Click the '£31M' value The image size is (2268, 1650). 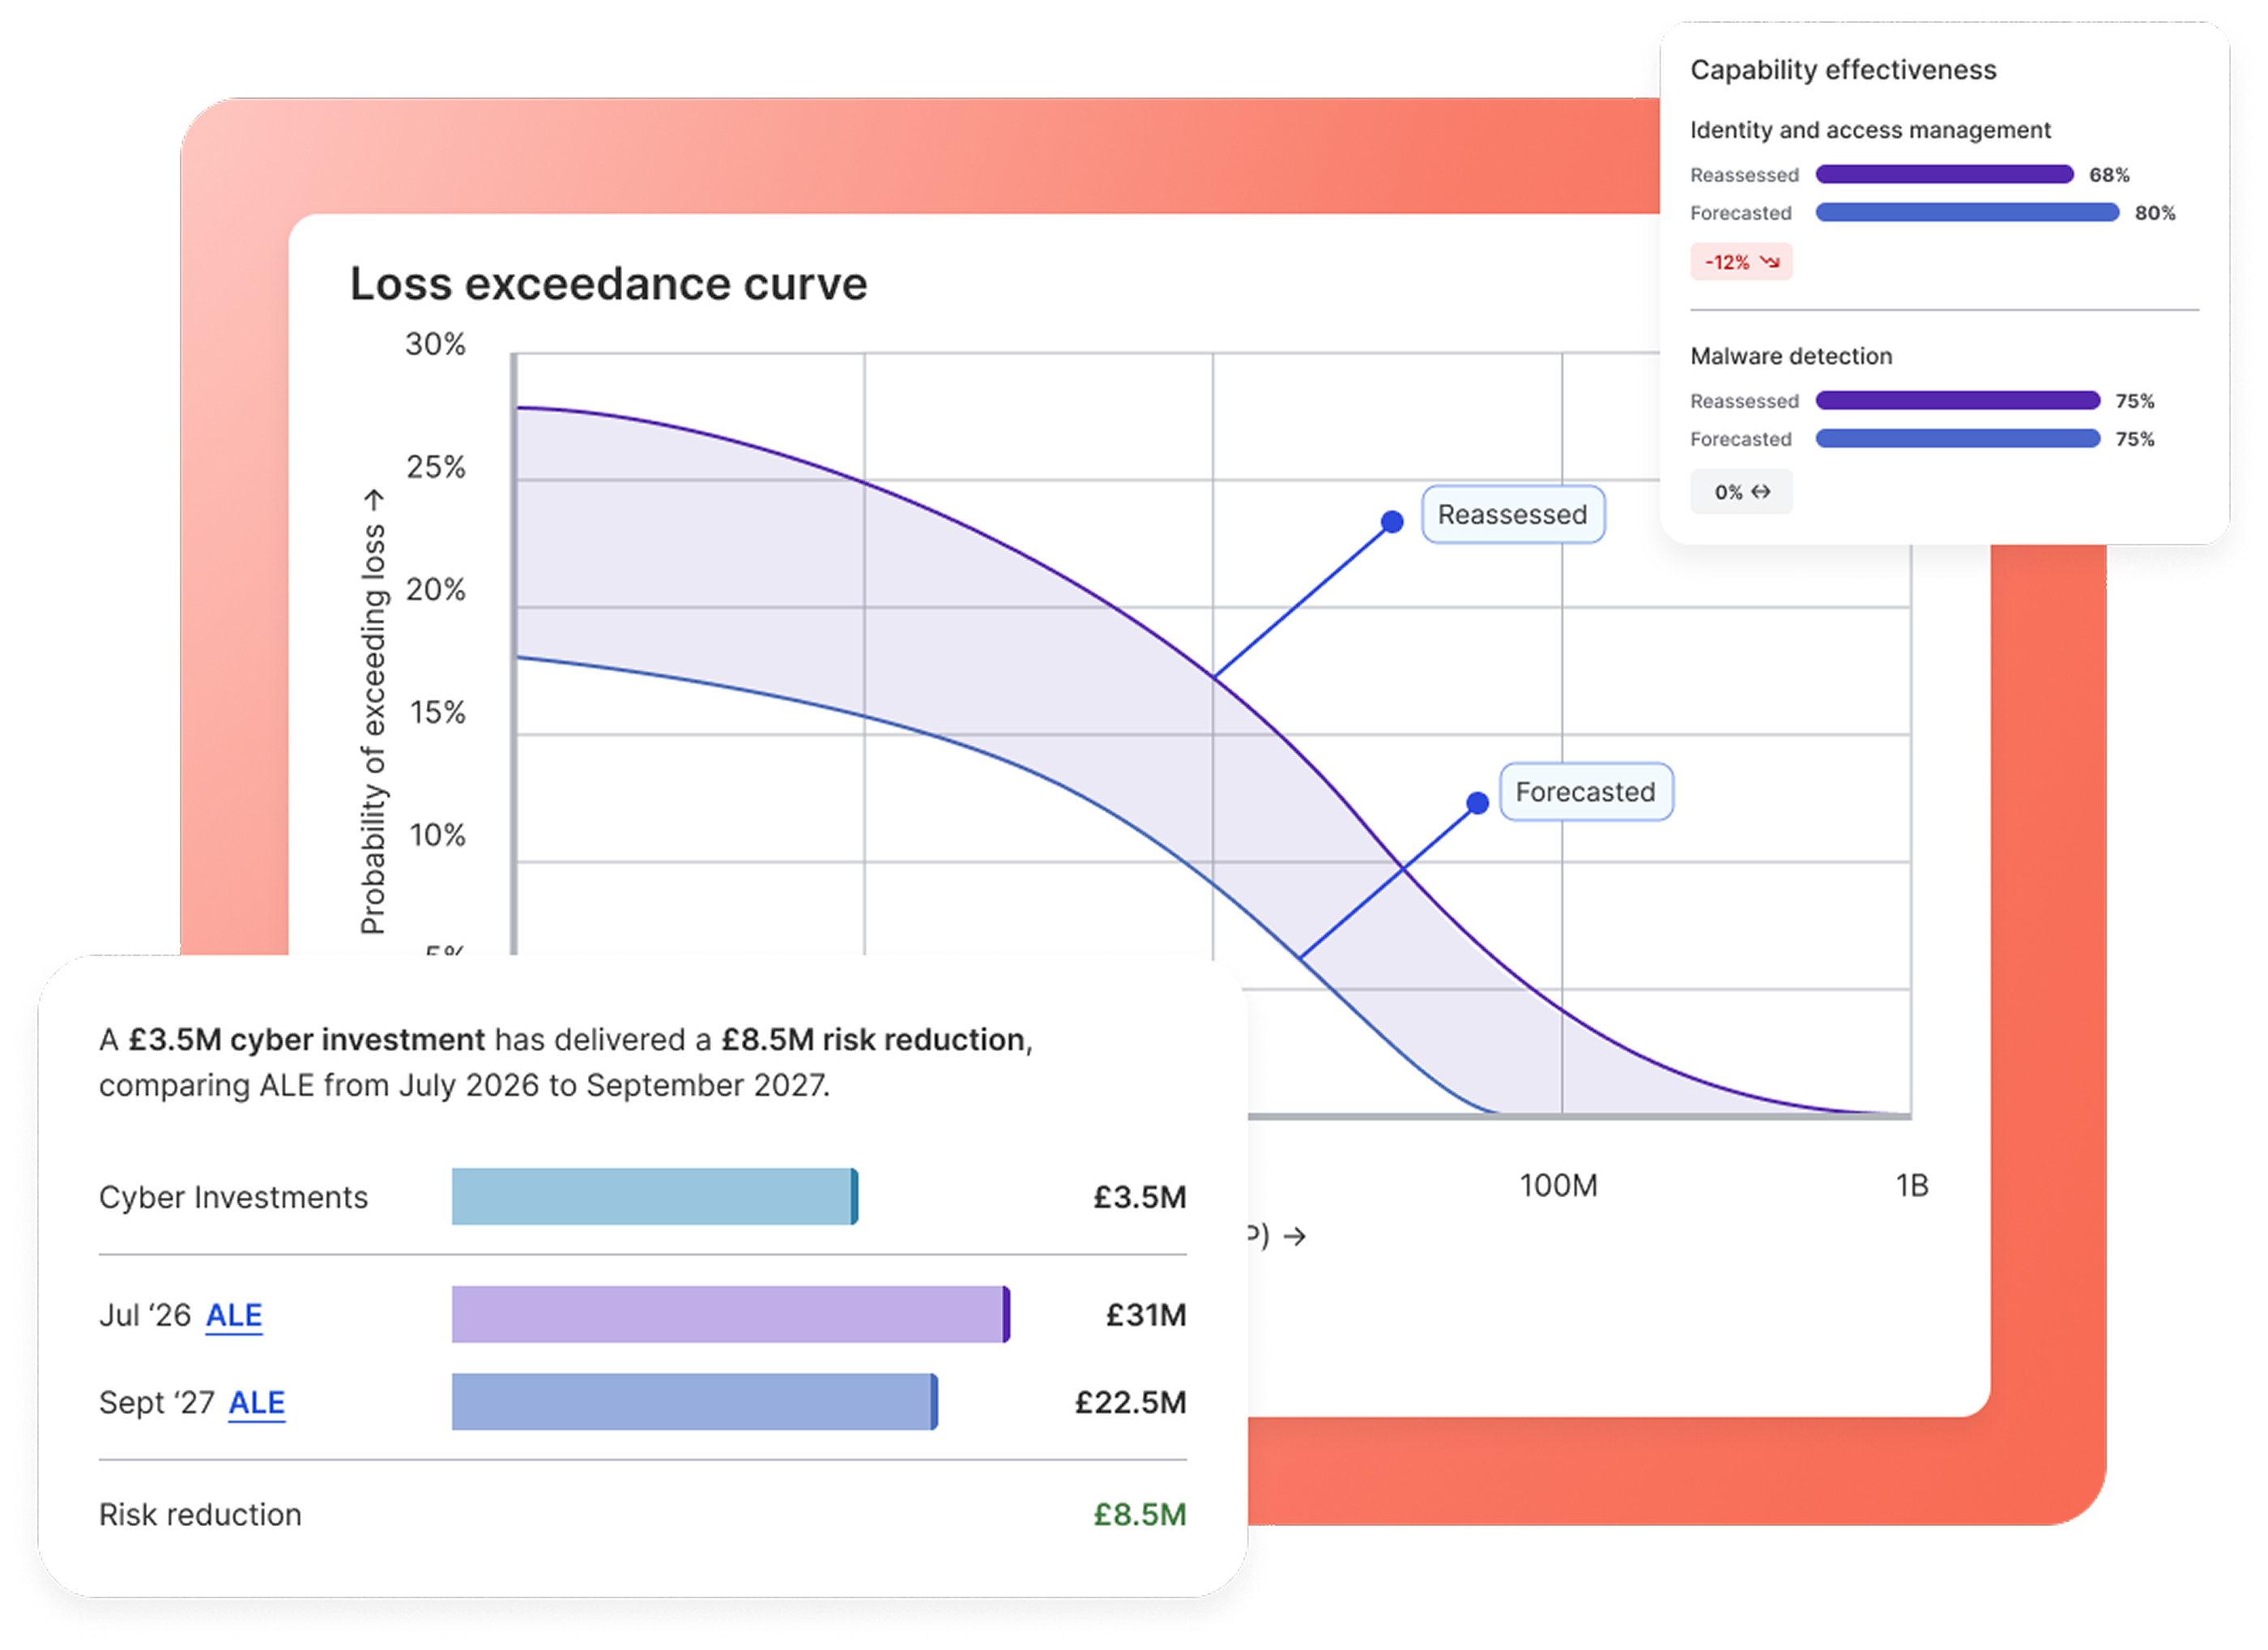pyautogui.click(x=1146, y=1314)
